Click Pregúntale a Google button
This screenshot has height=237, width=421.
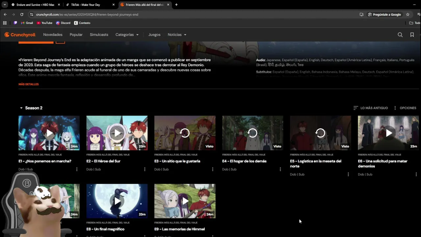pos(384,14)
